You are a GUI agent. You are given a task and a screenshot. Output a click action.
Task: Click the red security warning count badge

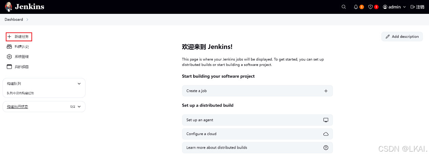(x=376, y=7)
